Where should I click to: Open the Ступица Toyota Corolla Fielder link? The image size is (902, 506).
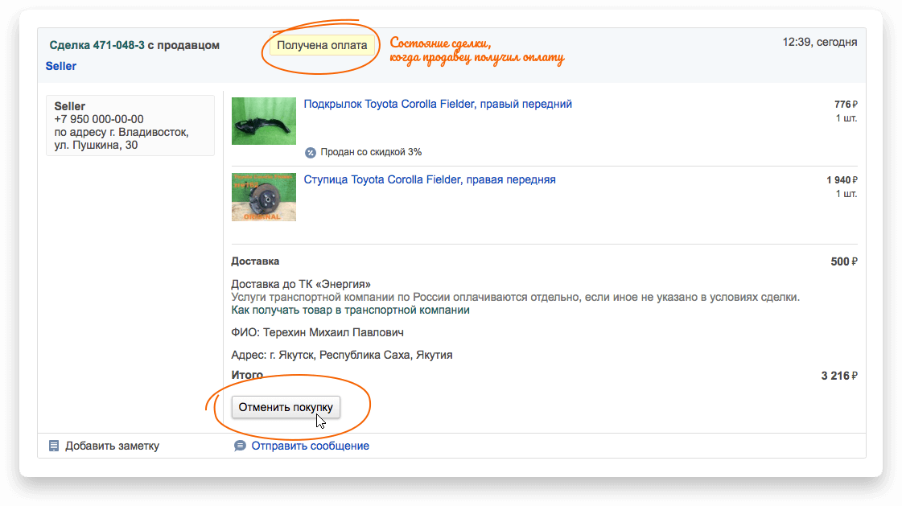point(430,179)
